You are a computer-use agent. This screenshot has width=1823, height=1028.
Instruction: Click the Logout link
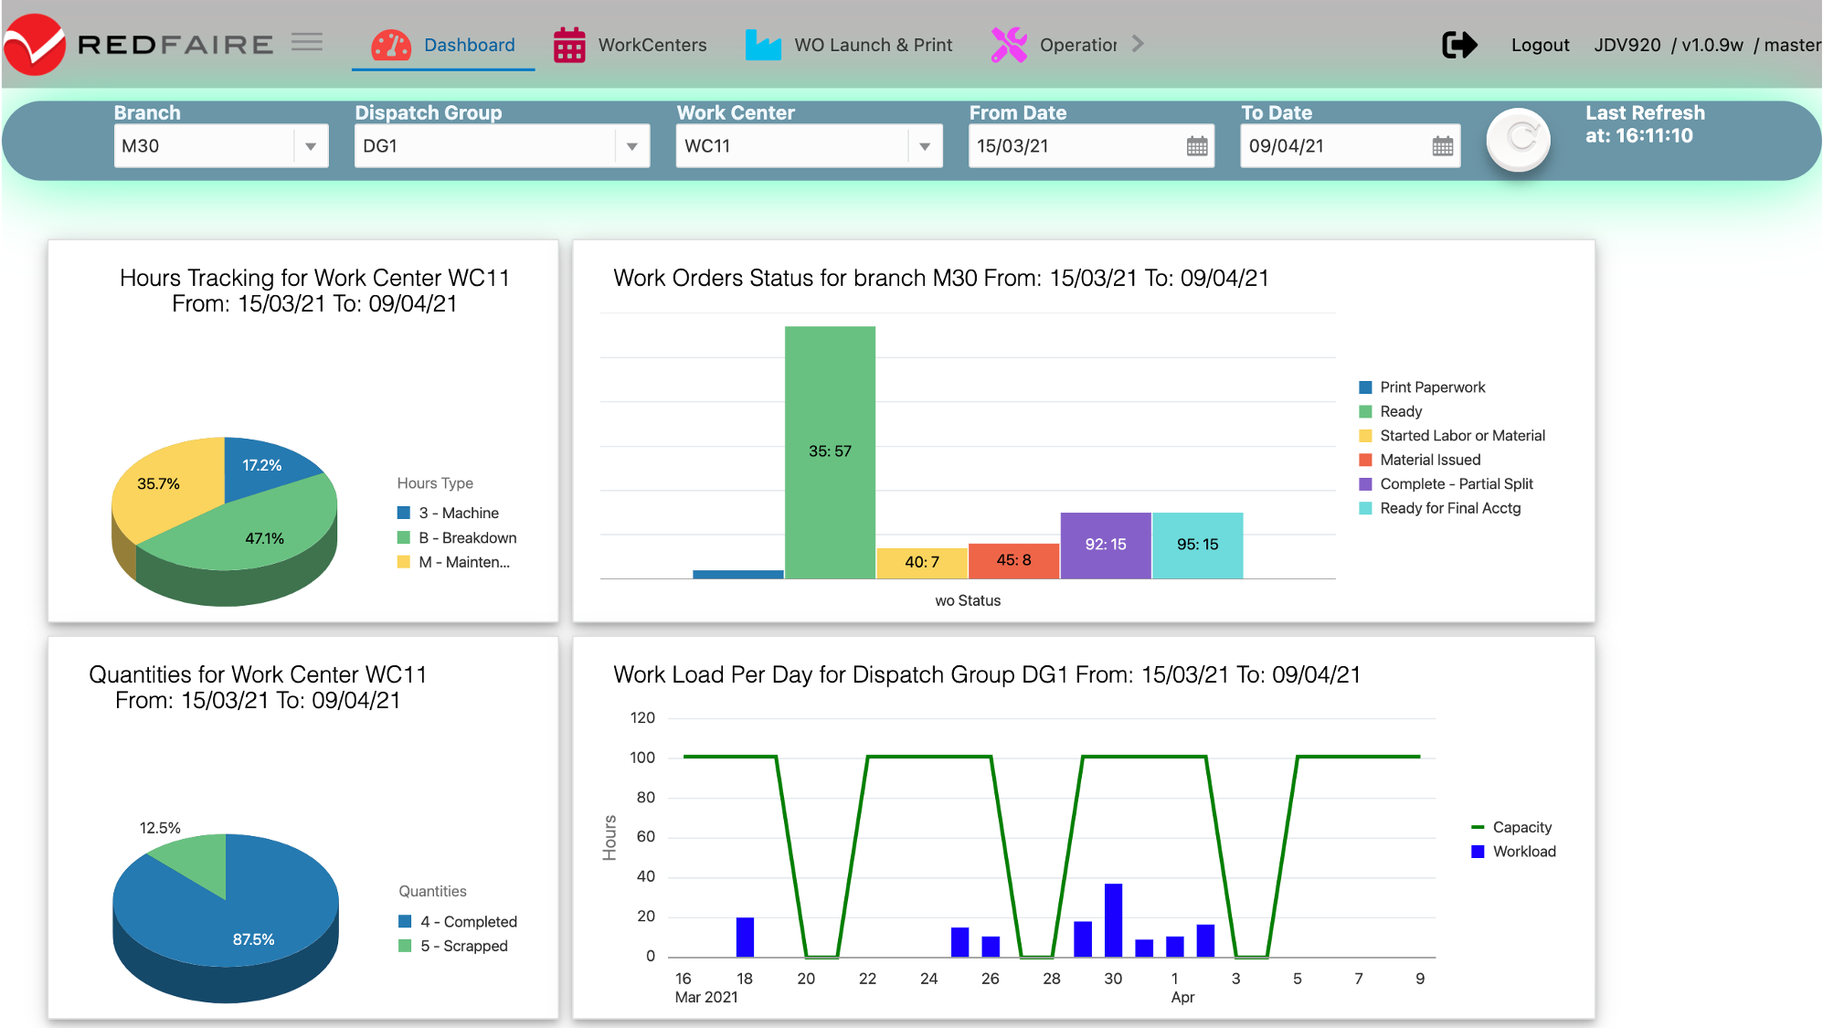click(1540, 45)
